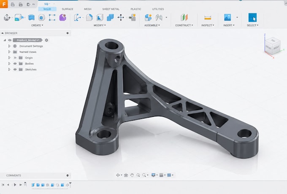Select the Move/Copy four-arrow tool

(x=121, y=18)
